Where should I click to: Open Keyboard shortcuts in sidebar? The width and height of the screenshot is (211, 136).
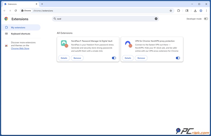[x=20, y=34]
